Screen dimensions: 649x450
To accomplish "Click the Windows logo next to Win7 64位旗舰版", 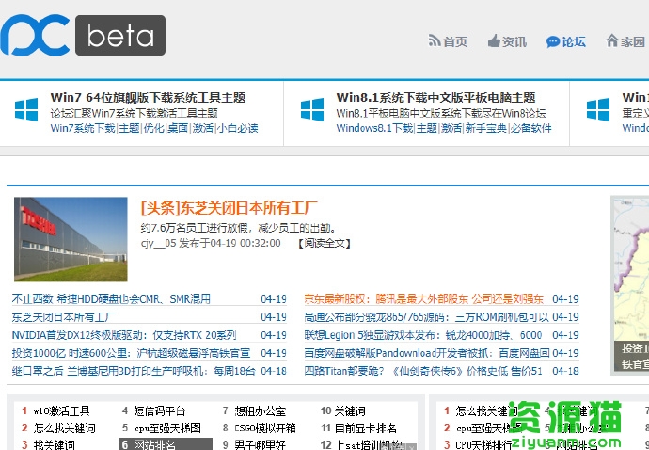I will click(26, 109).
